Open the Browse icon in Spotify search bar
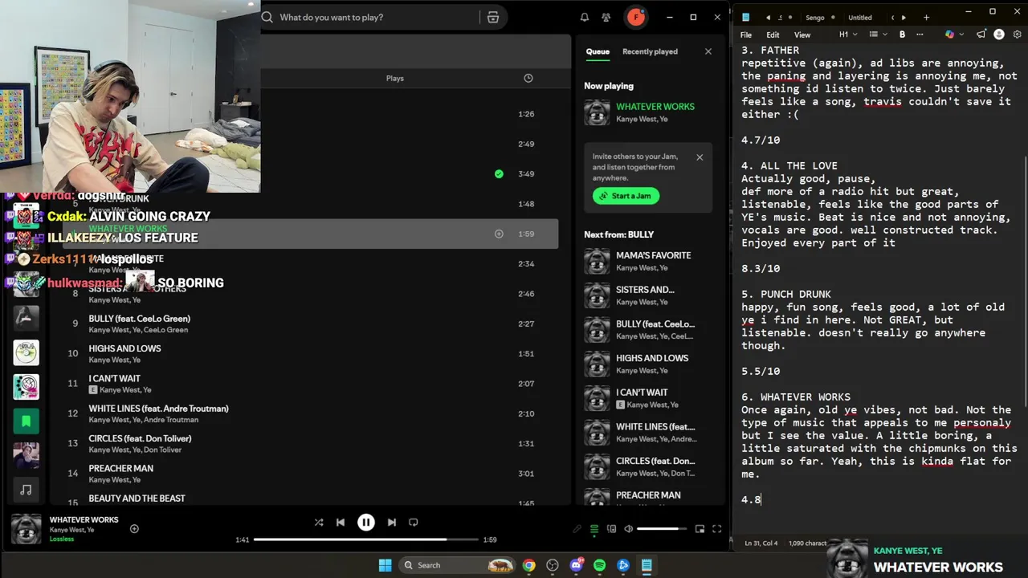The image size is (1028, 578). point(493,17)
